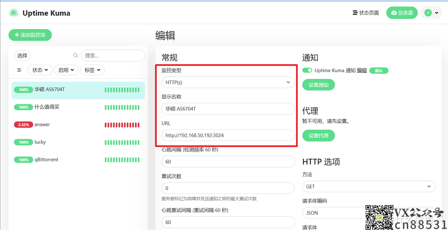Click the 心跳间隔 input with 60

(x=228, y=162)
